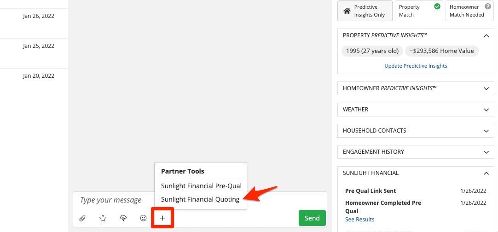
Task: Expand the Household Contacts panel
Action: pyautogui.click(x=486, y=131)
